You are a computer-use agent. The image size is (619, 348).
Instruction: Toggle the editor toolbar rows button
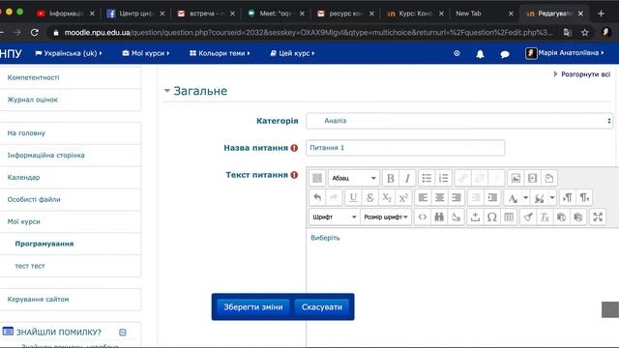[317, 178]
